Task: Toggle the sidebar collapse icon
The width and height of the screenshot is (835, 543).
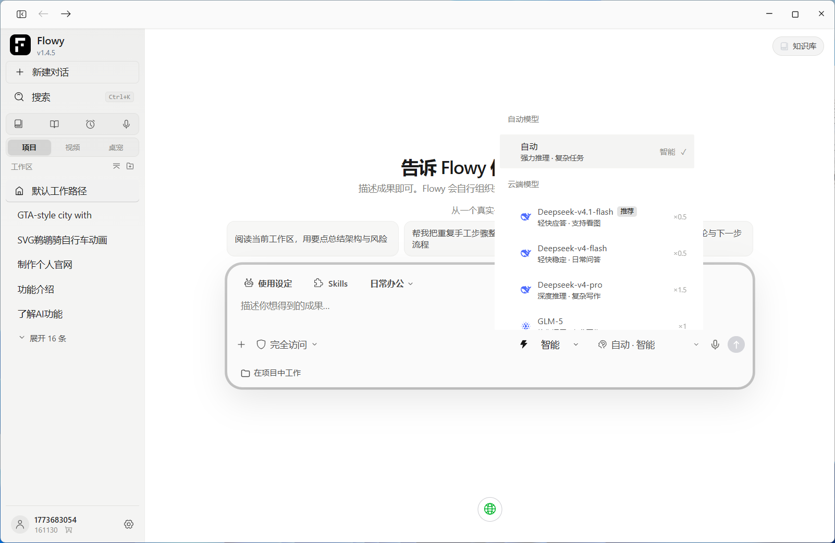Action: tap(21, 14)
